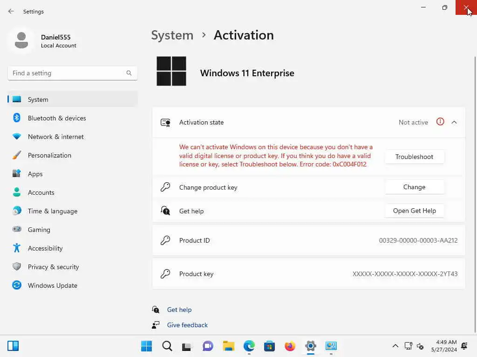This screenshot has width=477, height=357.
Task: Click the Product ID value 00329-00000-00003-AA212
Action: coord(418,240)
